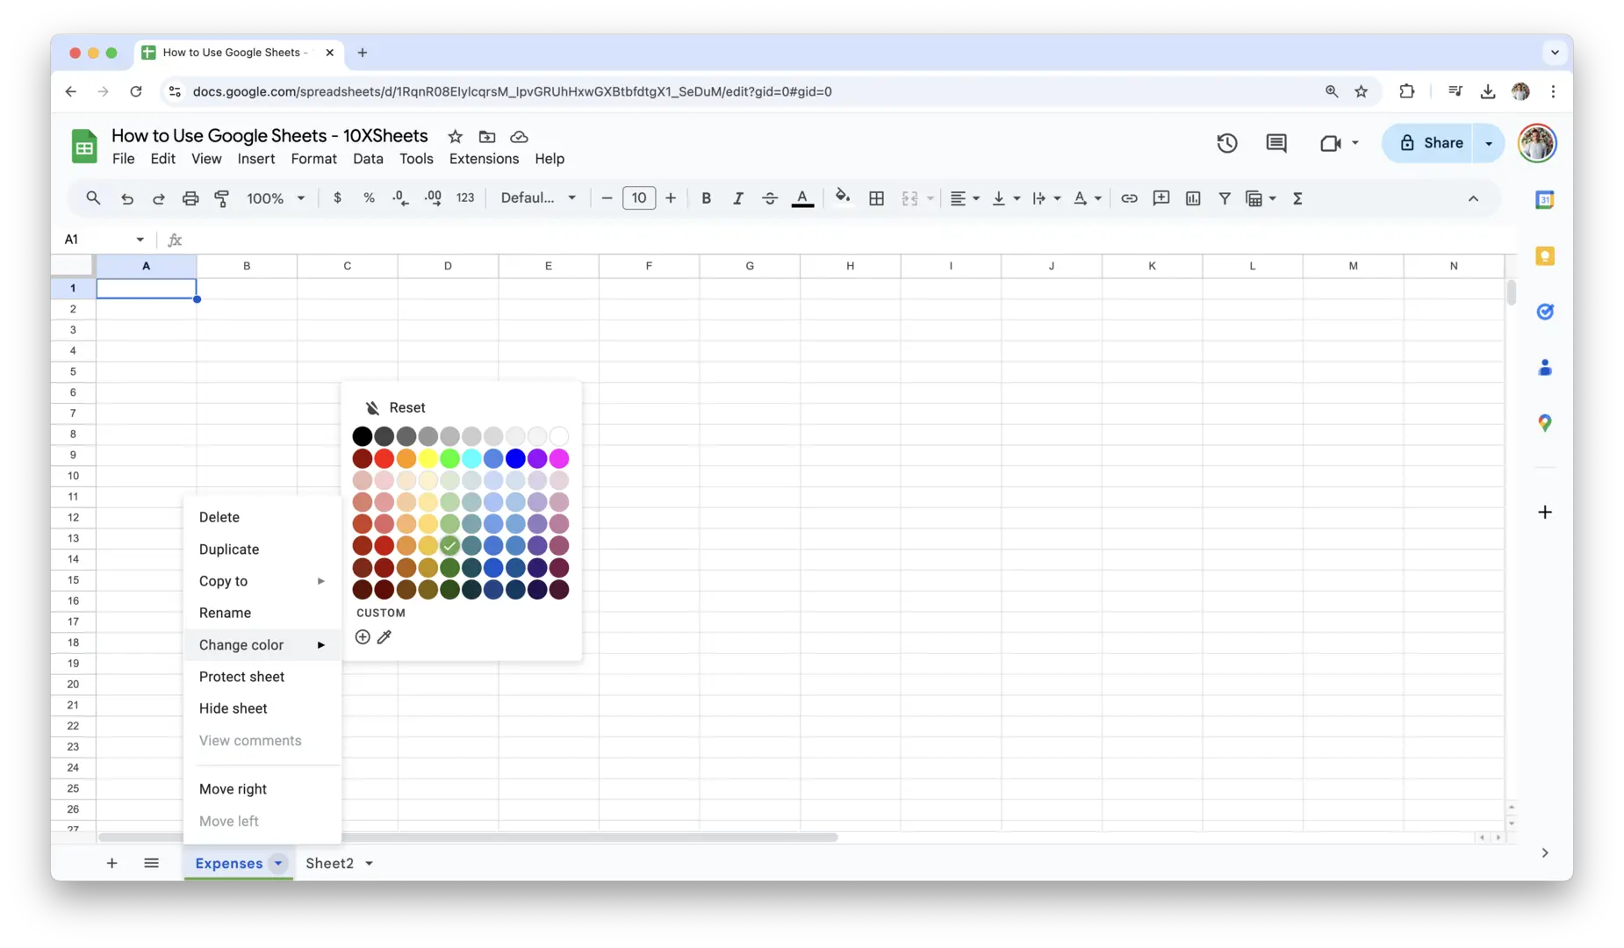Choose Duplicate in the sheet context menu
1624x948 pixels.
click(262, 549)
